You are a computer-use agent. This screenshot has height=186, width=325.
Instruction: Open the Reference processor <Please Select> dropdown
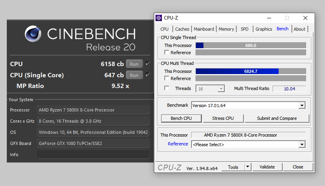click(302, 145)
